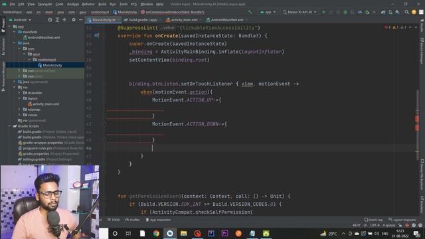Viewport: 425px width, 239px height.
Task: Go to previous highlighted error arrow
Action: coord(410,27)
